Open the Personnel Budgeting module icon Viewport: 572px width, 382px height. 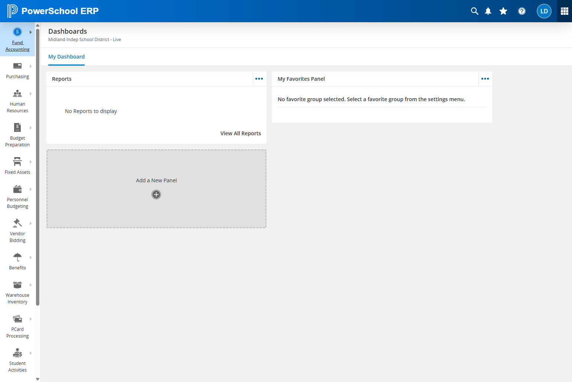tap(17, 189)
